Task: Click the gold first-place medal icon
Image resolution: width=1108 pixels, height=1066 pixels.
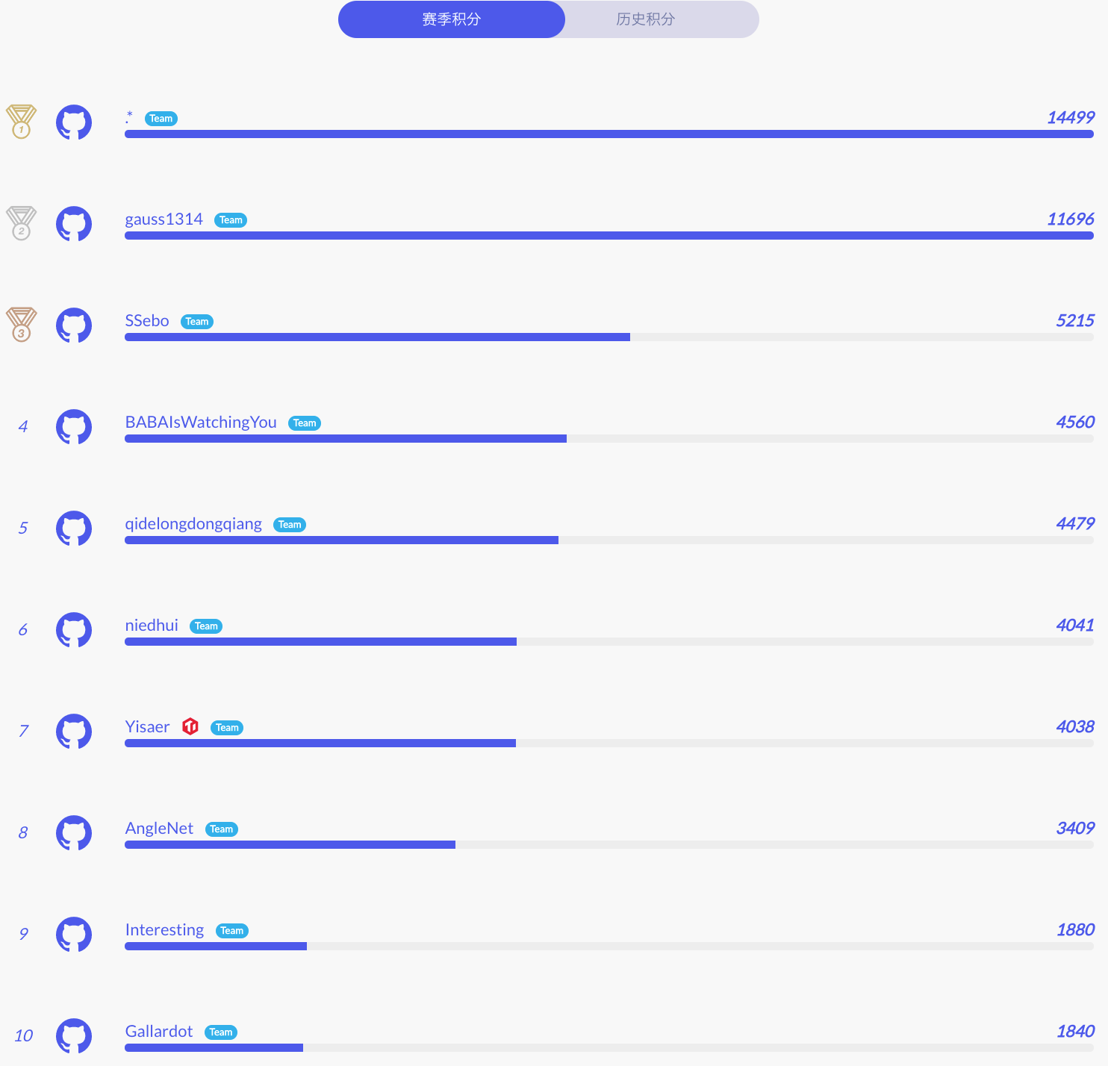Action: click(x=21, y=121)
